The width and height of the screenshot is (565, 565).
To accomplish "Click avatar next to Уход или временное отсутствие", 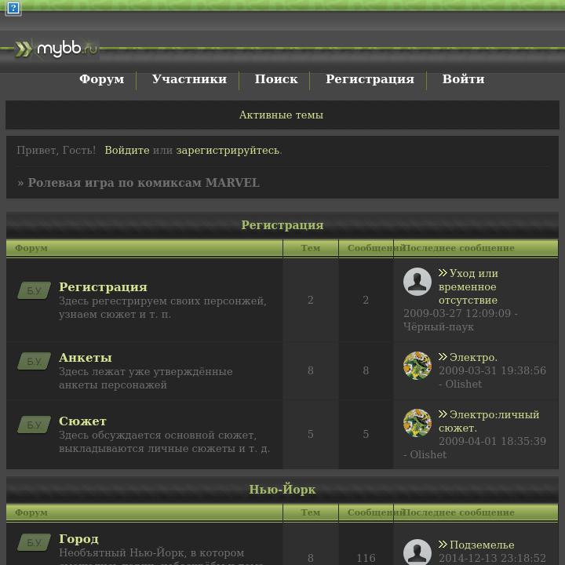I will point(417,282).
